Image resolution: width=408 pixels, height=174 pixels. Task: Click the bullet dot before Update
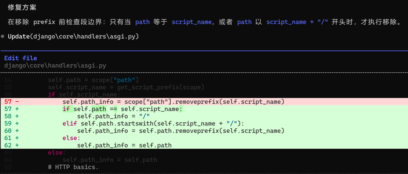[2, 36]
